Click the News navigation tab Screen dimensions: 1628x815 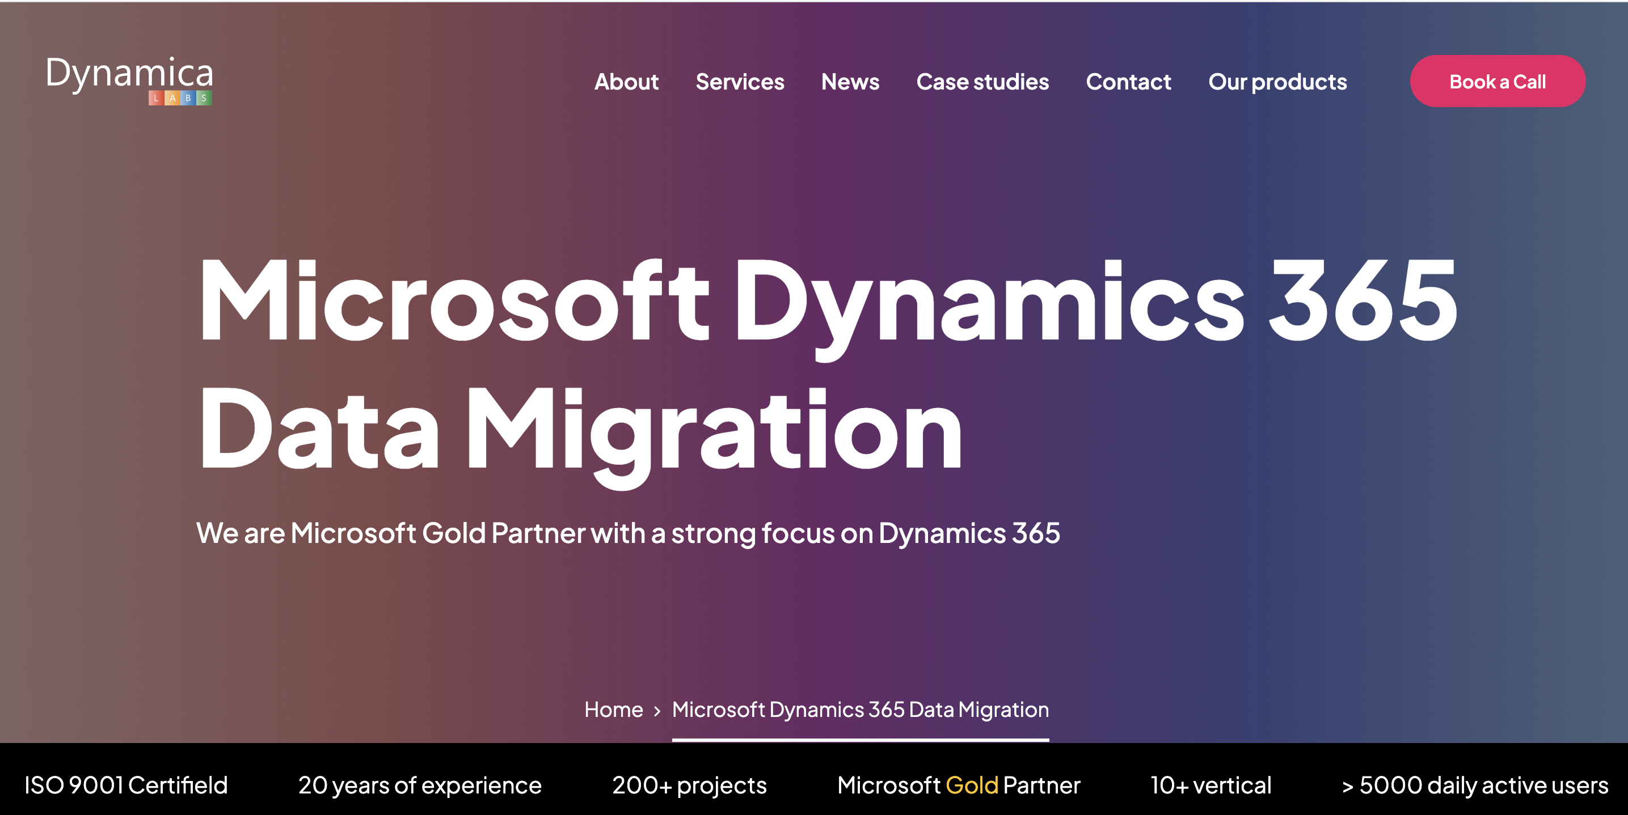(x=850, y=81)
